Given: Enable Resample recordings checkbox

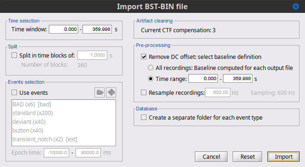Looking at the screenshot, I should click(x=144, y=92).
